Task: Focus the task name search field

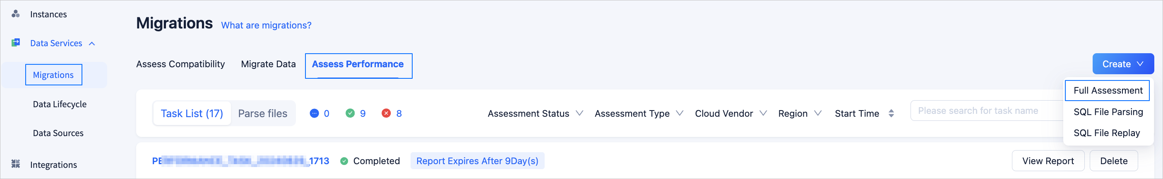Action: [984, 111]
